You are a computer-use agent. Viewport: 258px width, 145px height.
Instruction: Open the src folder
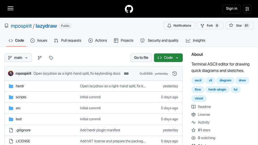[18, 108]
